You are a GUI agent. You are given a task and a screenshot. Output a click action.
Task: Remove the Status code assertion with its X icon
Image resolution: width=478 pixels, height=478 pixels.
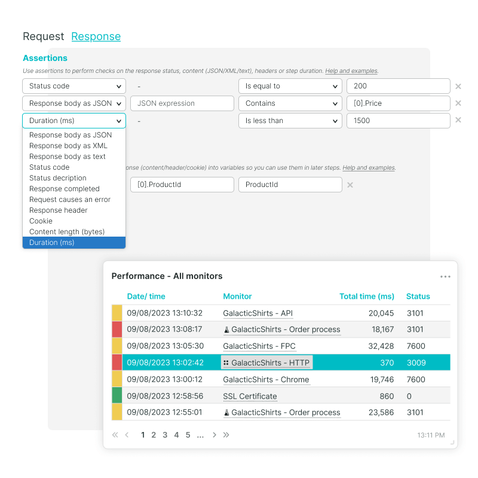coord(458,86)
